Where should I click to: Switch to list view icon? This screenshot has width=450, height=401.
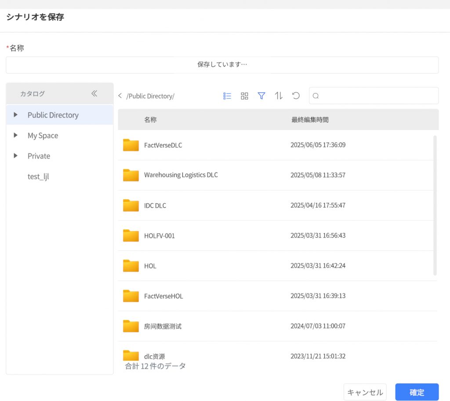[x=227, y=96]
